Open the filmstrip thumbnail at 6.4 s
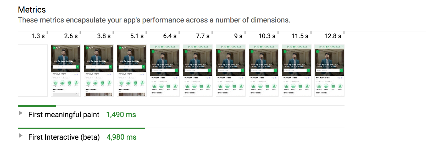Viewport: 433px width, 148px height. 165,71
